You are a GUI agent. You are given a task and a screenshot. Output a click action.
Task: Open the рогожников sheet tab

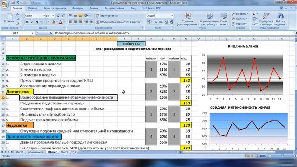(x=36, y=152)
